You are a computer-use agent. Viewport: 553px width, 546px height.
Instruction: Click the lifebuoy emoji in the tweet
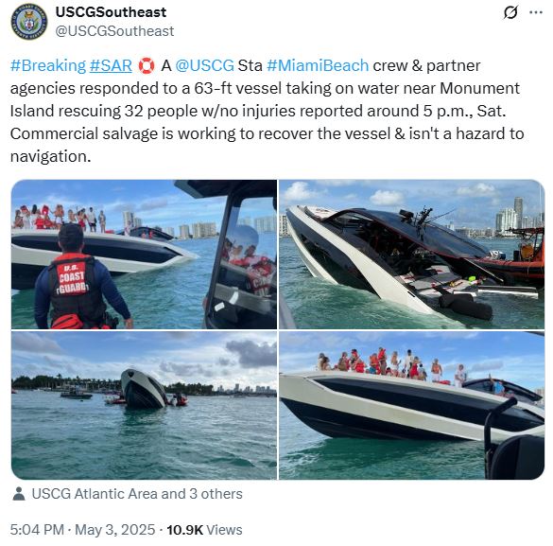pyautogui.click(x=147, y=65)
